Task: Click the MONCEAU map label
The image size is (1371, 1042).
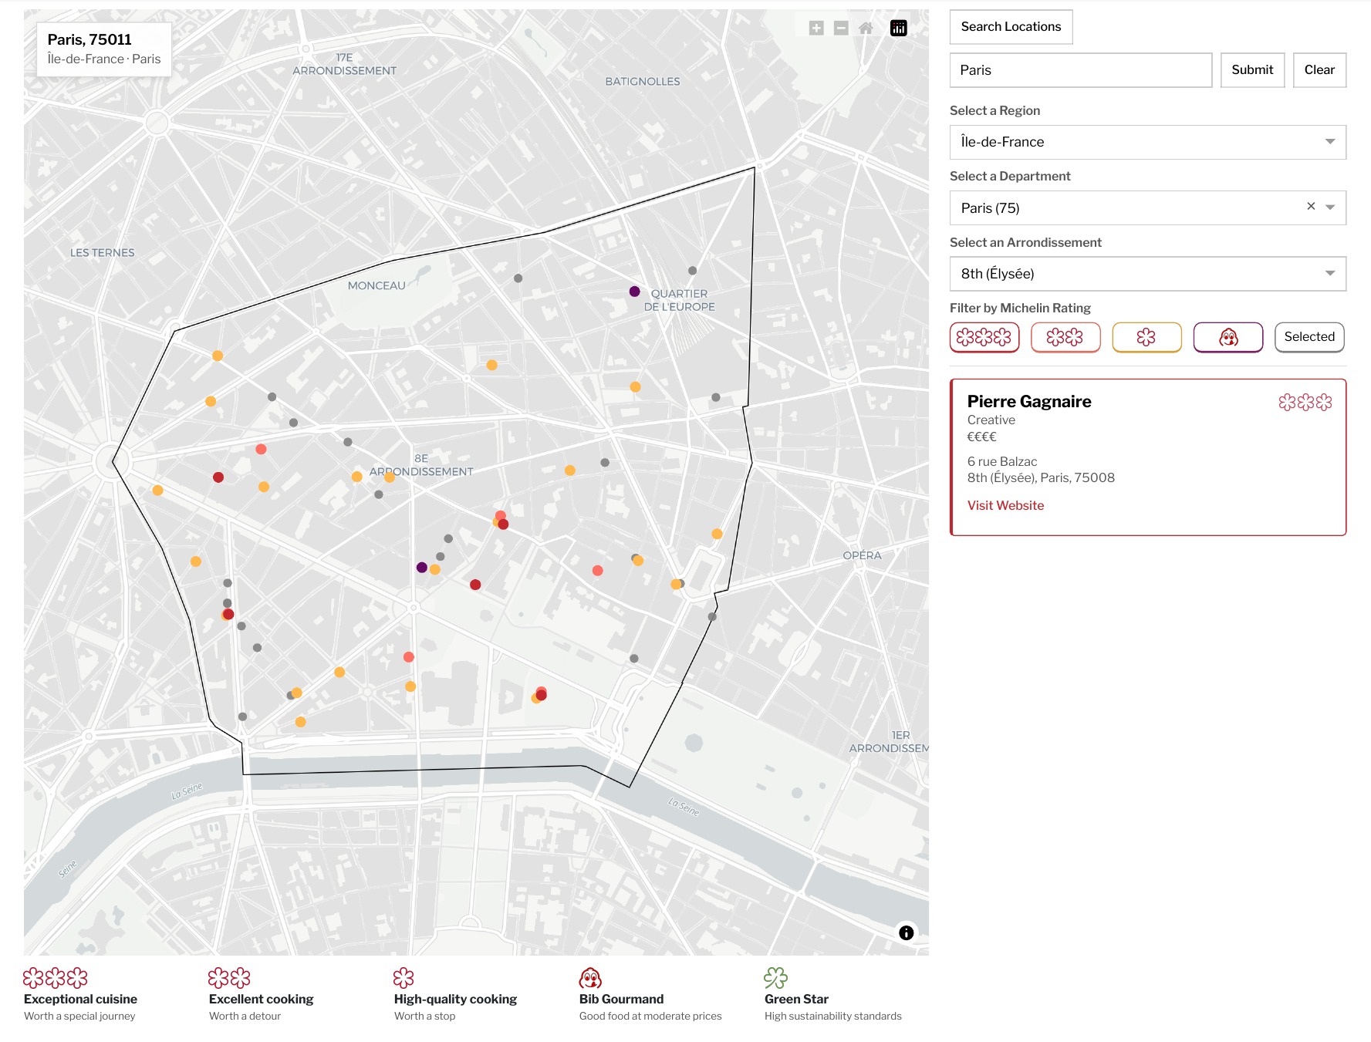Action: (377, 285)
